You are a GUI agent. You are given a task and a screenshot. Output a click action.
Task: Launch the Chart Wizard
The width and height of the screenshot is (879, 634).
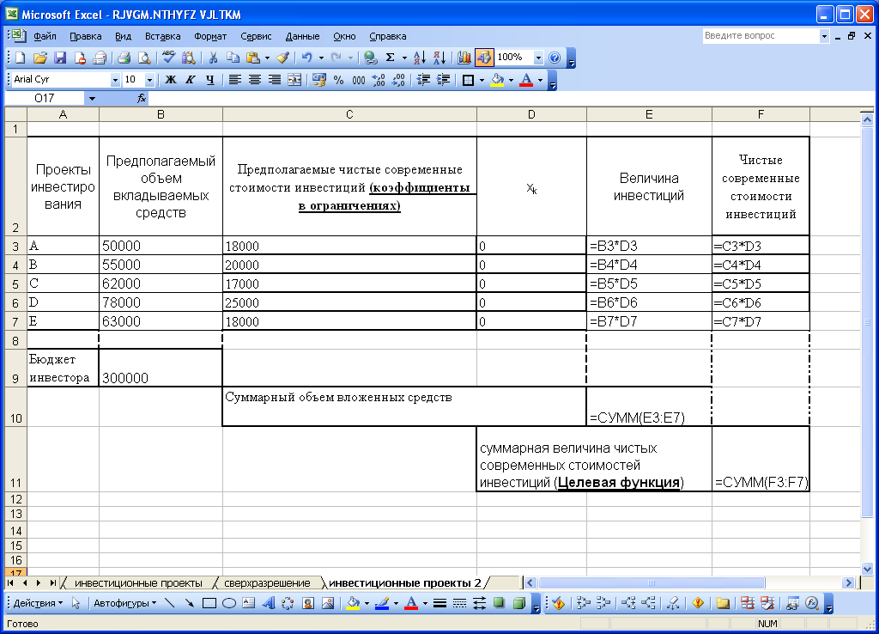click(x=464, y=58)
